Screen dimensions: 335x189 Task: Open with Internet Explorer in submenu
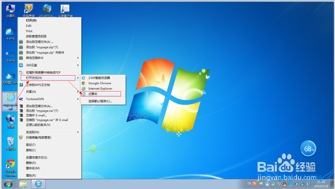[x=103, y=88]
